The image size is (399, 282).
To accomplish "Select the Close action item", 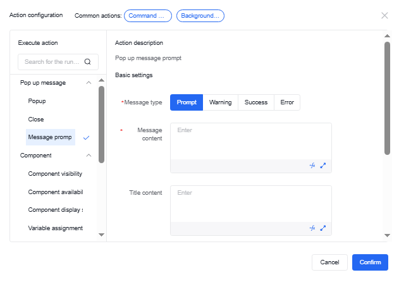I will (36, 120).
